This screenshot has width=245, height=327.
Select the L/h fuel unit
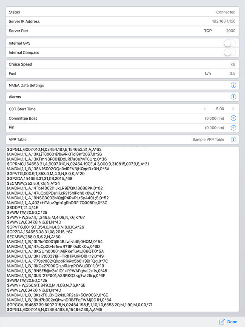[208, 73]
